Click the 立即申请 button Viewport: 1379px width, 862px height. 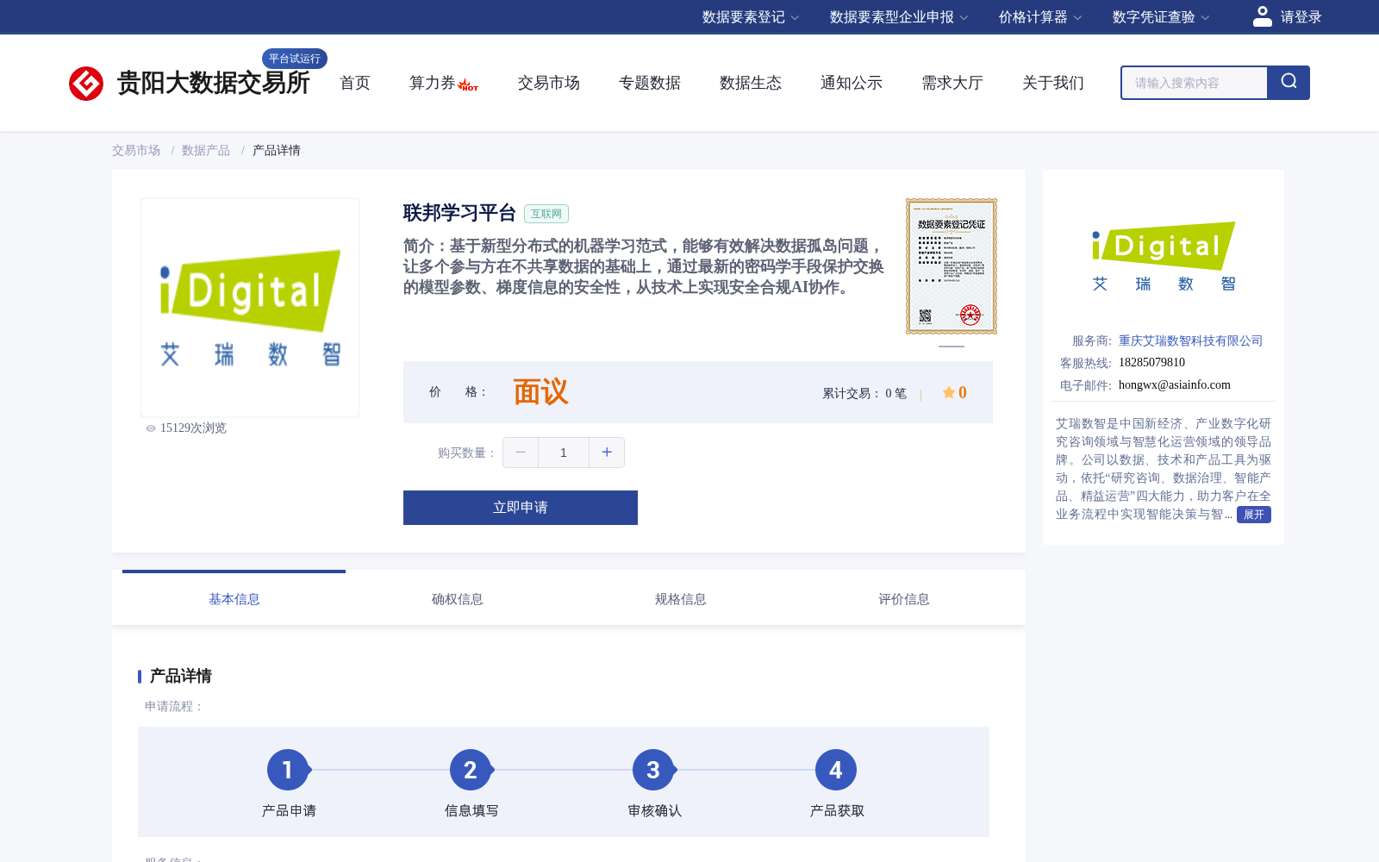click(521, 508)
